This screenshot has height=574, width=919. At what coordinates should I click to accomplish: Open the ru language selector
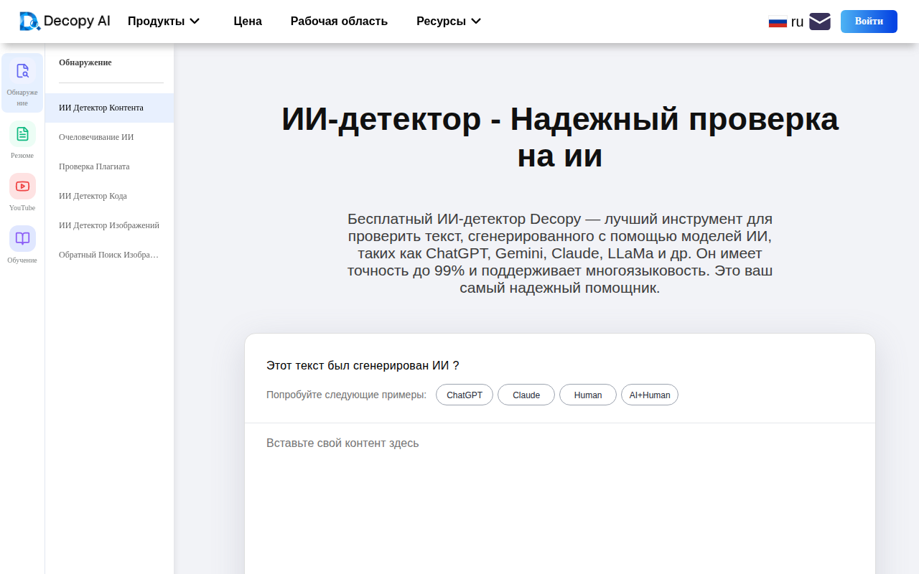coord(786,22)
